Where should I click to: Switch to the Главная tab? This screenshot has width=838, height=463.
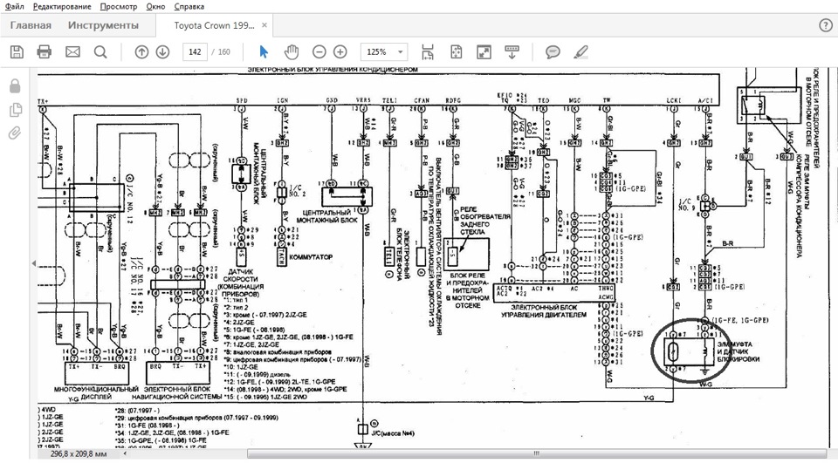[x=31, y=25]
